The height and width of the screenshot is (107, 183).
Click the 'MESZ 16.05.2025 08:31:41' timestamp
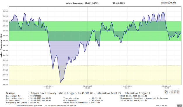(x=134, y=96)
